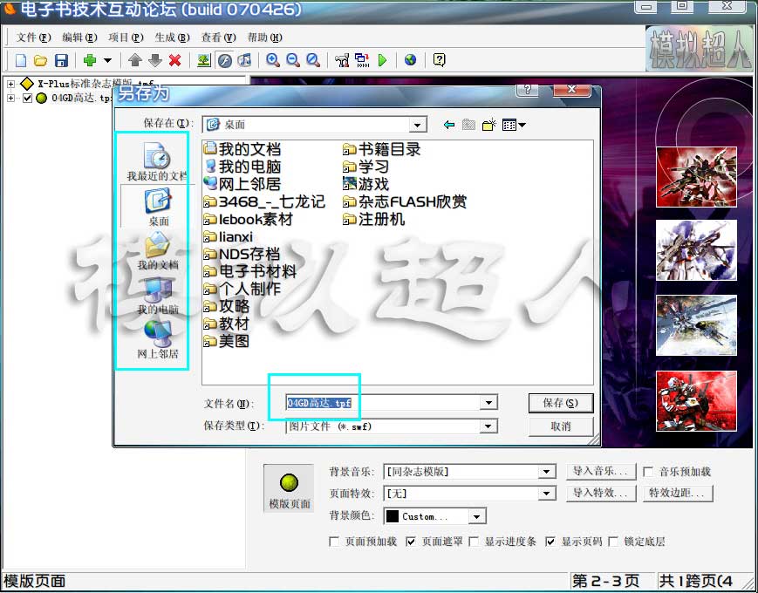Viewport: 758px width, 593px height.
Task: Open 文件名 dropdown arrow
Action: [x=488, y=403]
